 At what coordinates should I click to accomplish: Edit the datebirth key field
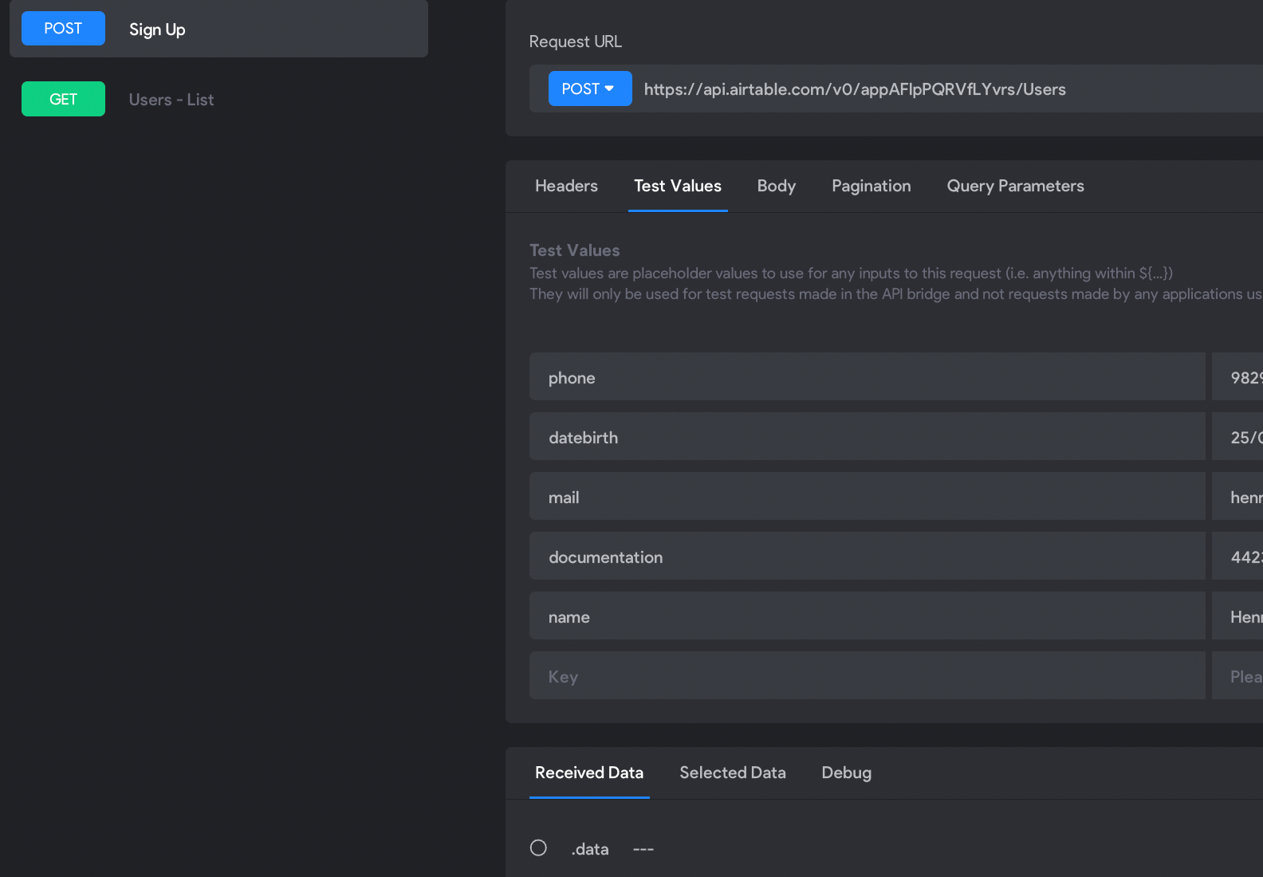(x=868, y=436)
